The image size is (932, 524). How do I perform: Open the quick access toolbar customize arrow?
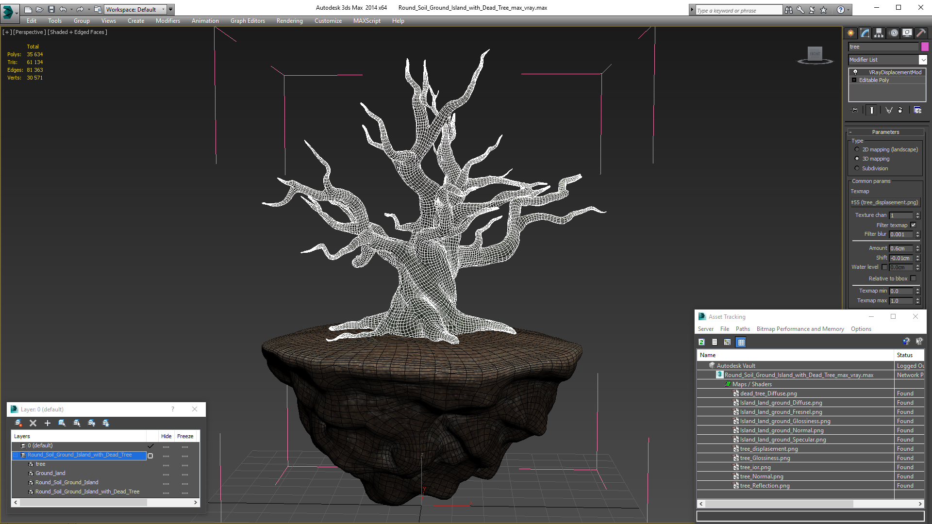tap(170, 9)
